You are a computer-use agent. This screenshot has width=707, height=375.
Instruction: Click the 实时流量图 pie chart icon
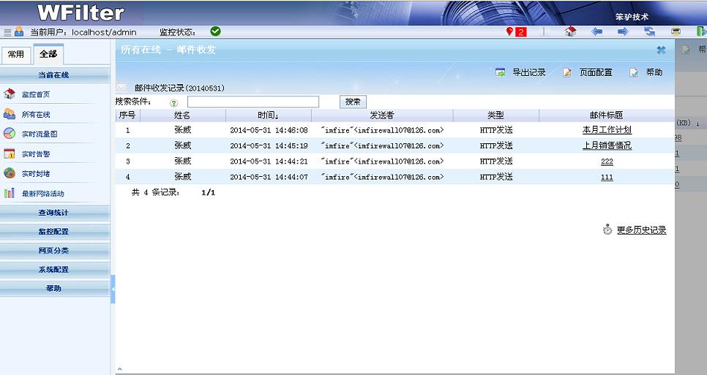[10, 134]
